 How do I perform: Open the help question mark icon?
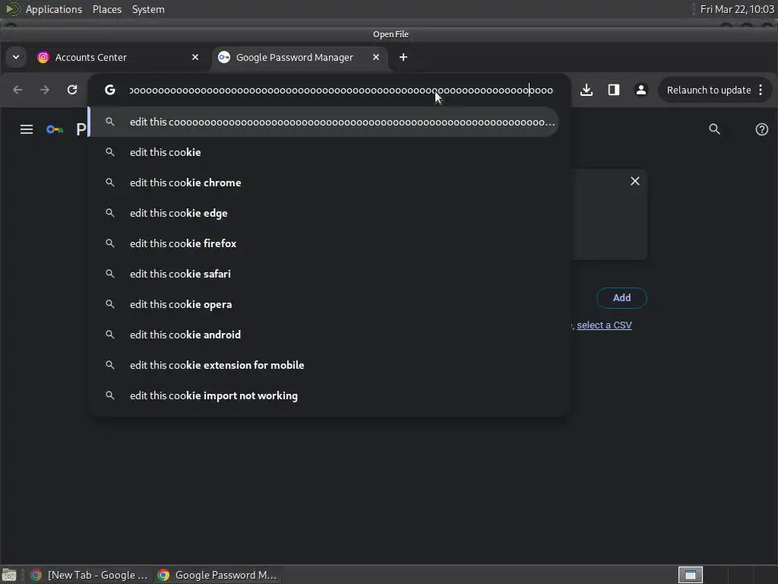coord(761,129)
